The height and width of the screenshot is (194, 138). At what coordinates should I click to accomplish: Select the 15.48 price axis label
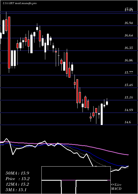(129, 85)
